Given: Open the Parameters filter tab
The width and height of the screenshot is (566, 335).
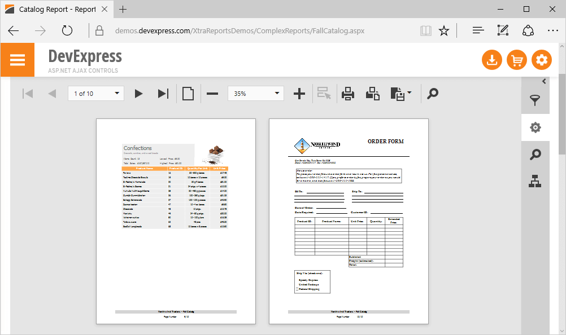Looking at the screenshot, I should pos(535,100).
